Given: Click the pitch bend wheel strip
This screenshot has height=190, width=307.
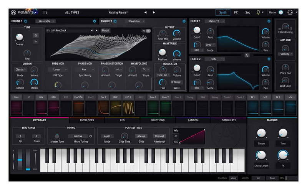Looking at the screenshot, I should click(20, 160).
